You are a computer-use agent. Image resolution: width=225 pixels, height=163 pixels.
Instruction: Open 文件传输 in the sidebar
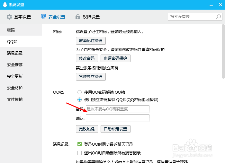(x=21, y=99)
